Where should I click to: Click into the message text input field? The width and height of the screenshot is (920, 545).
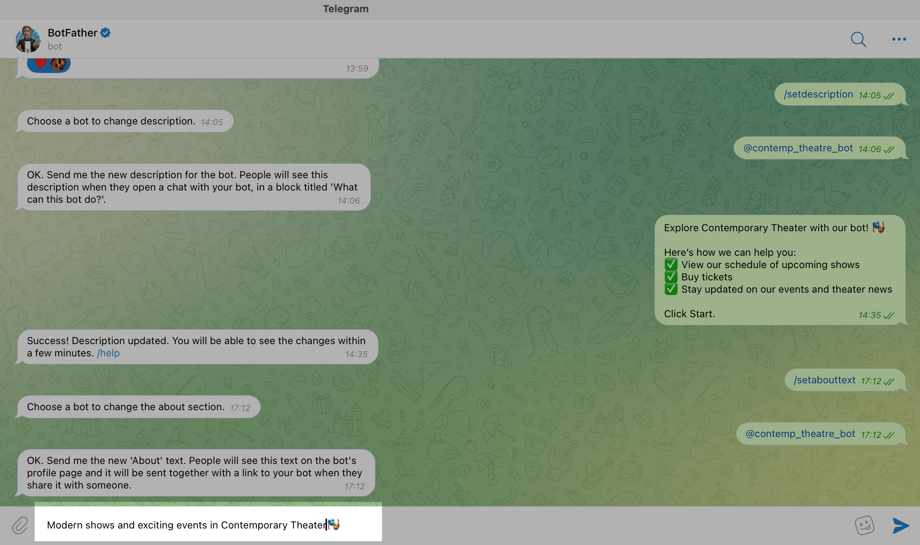point(208,525)
